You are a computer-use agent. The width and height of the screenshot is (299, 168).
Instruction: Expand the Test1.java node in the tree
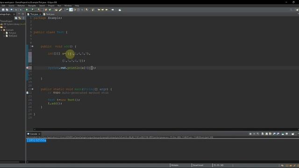pos(4,36)
